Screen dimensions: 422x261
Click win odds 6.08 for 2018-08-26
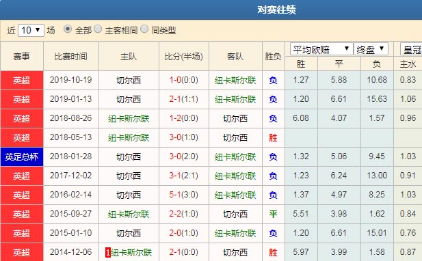coord(301,118)
